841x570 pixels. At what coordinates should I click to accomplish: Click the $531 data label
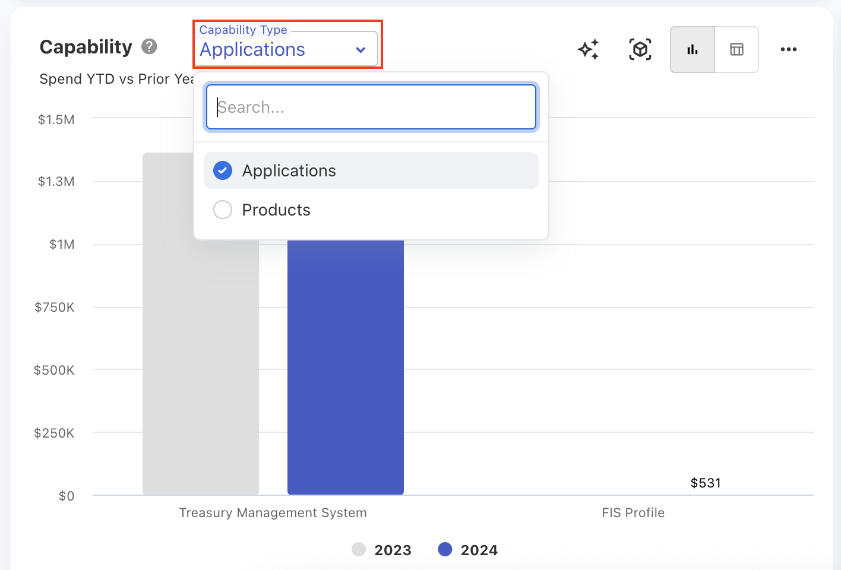point(705,483)
